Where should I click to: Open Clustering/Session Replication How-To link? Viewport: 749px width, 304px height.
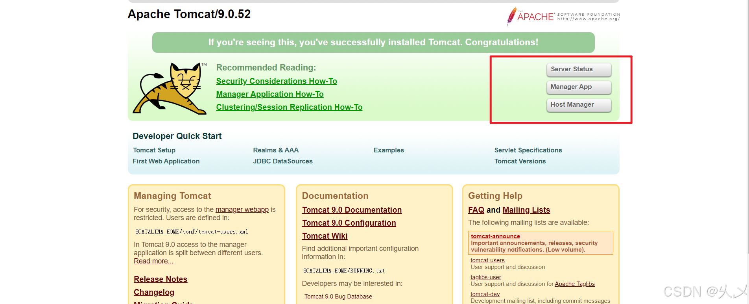[x=289, y=107]
